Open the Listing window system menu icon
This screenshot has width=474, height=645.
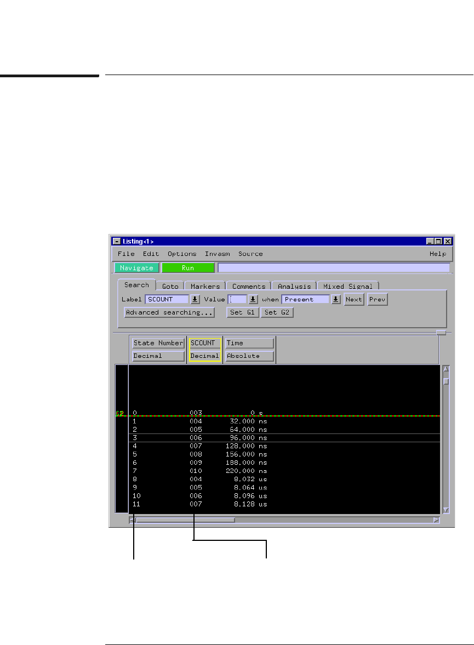click(x=117, y=242)
